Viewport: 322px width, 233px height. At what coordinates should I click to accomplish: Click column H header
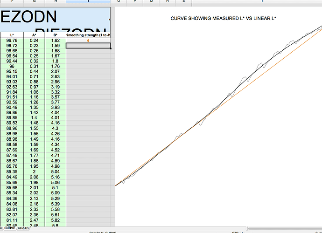point(56,2)
